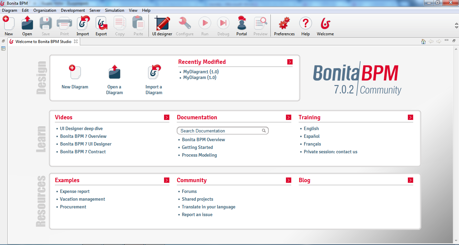Click the Help question mark icon
This screenshot has height=245, width=459.
coord(305,23)
